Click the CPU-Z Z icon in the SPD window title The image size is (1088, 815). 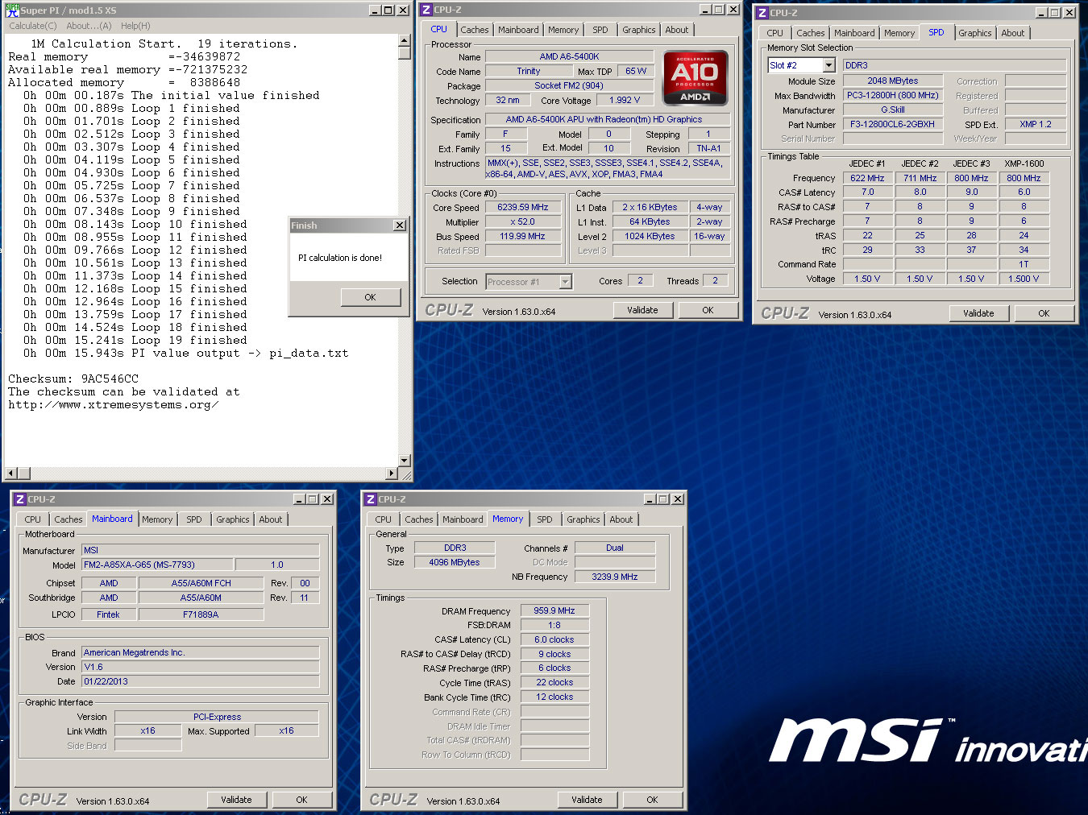coord(762,13)
